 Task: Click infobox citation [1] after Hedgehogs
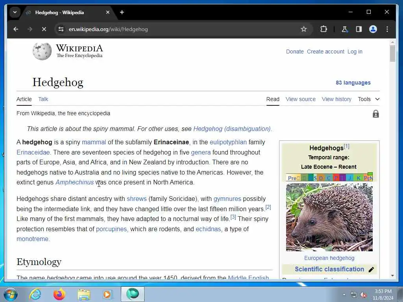point(346,146)
